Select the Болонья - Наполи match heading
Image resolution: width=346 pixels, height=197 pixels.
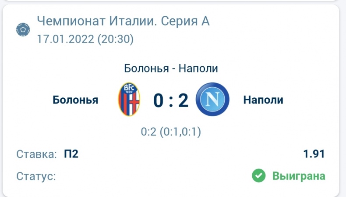(171, 68)
